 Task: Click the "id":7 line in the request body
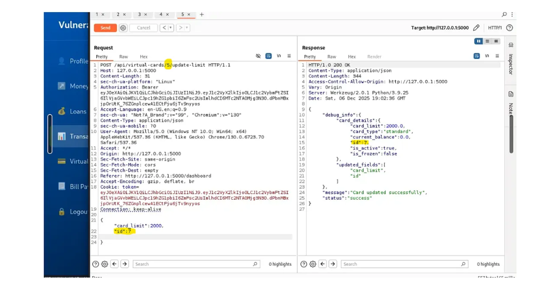[123, 231]
